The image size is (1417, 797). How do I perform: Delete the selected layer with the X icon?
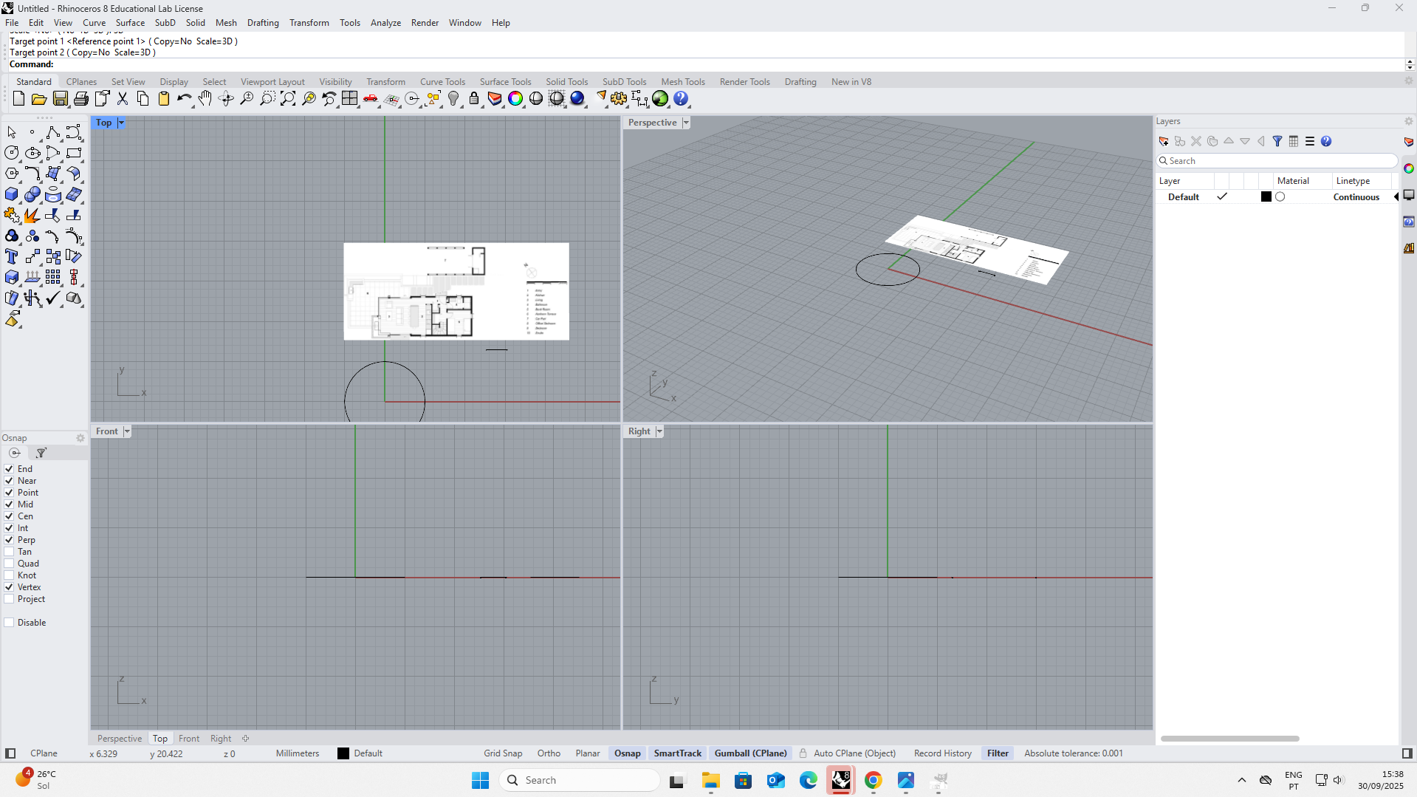click(x=1196, y=141)
